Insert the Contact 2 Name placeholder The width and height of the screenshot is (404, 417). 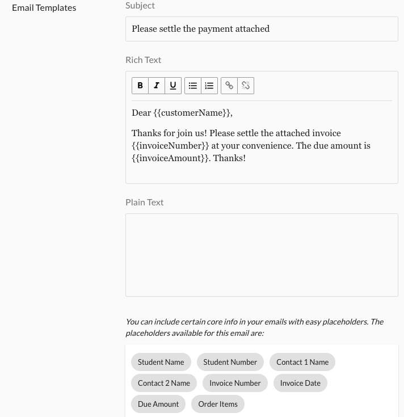tap(164, 383)
